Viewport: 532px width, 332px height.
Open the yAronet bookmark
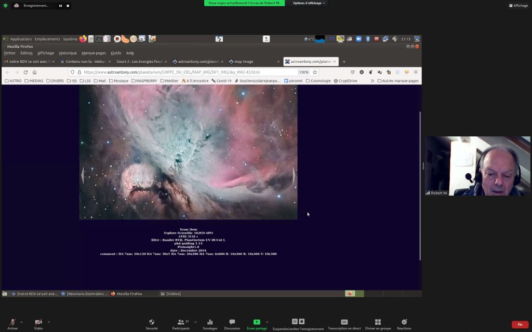point(293,81)
